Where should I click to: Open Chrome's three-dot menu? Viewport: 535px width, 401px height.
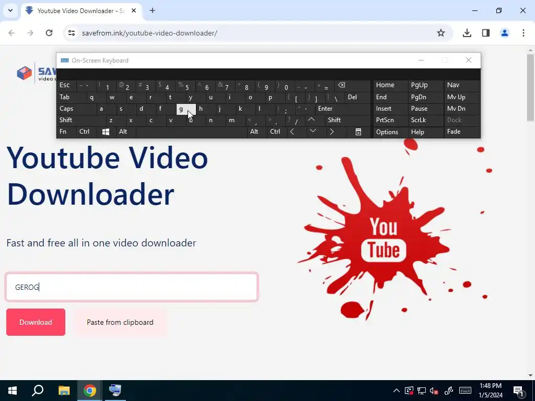point(523,33)
